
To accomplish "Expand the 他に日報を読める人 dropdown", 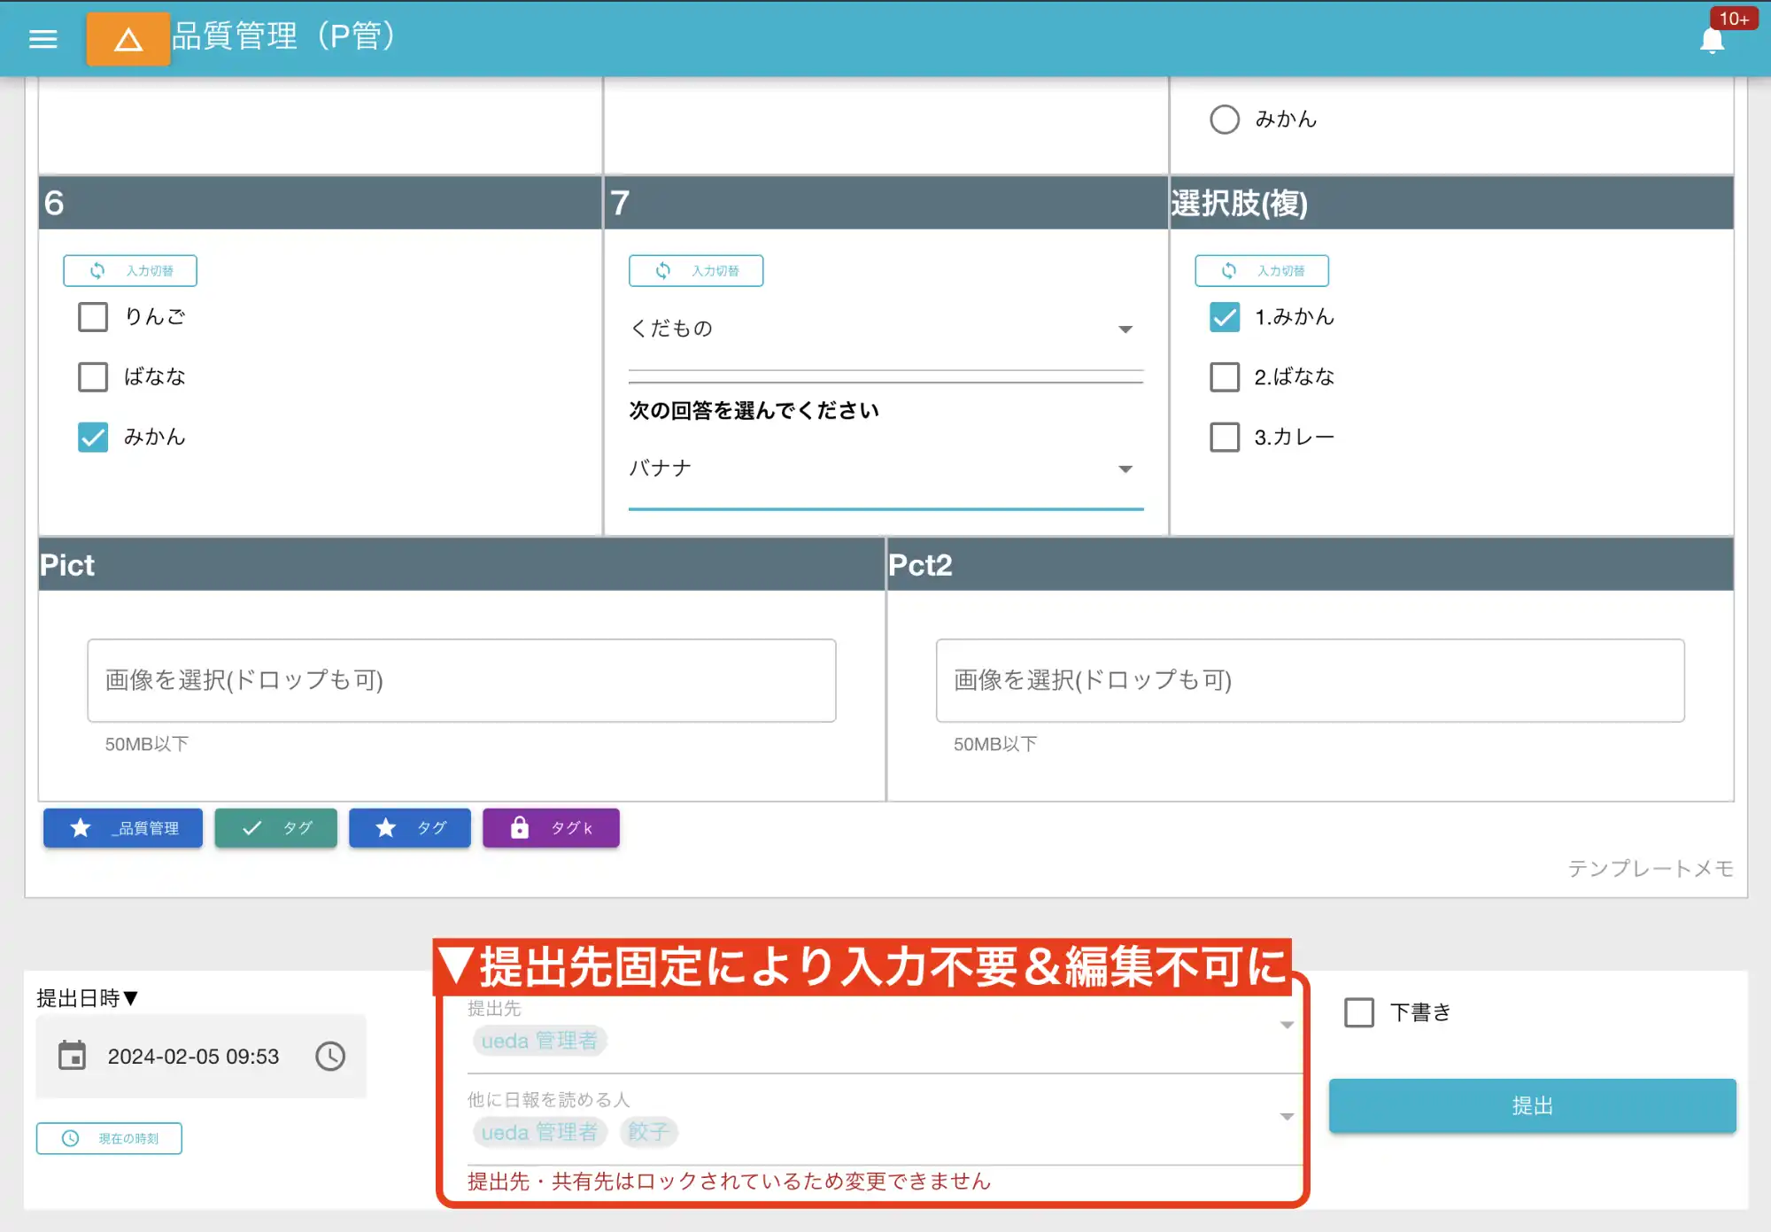I will point(1285,1118).
